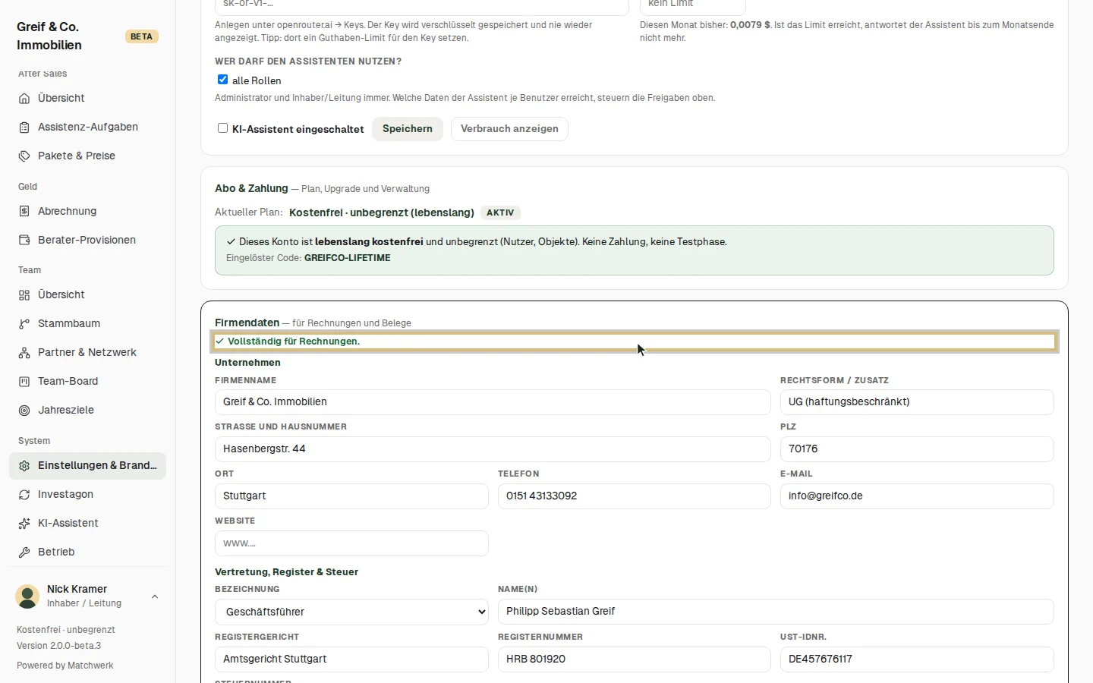Image resolution: width=1093 pixels, height=683 pixels.
Task: Click the AKTIV plan status badge
Action: (500, 212)
